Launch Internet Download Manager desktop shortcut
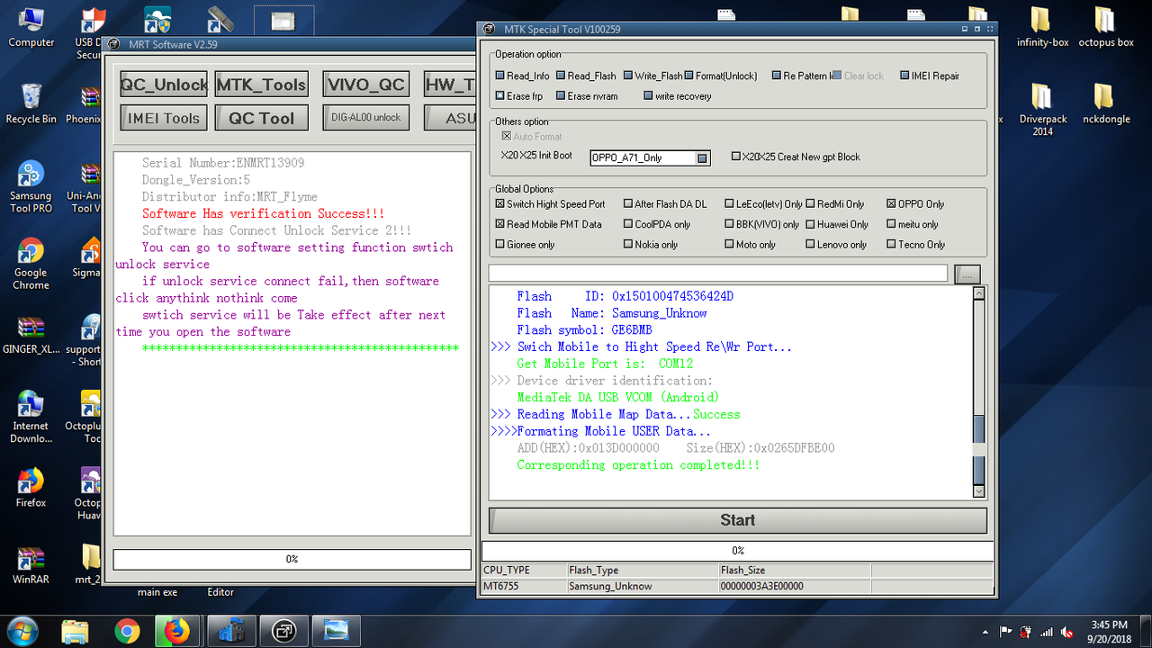Viewport: 1152px width, 648px height. pos(31,418)
